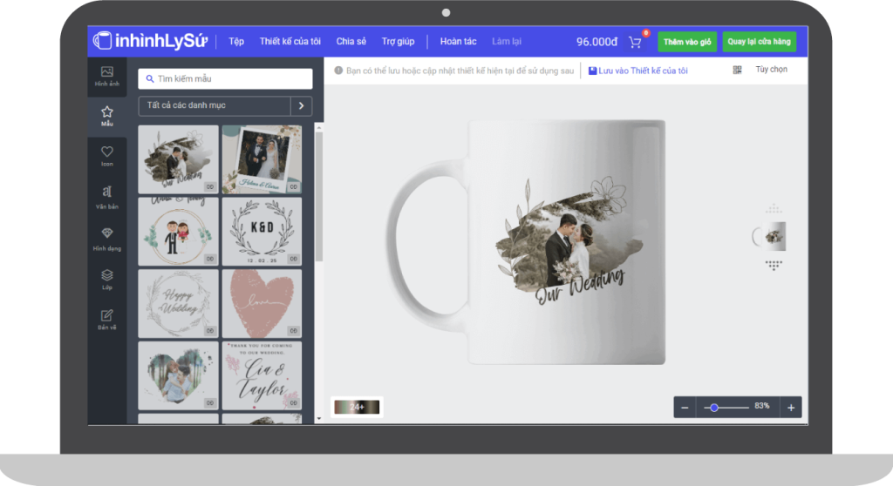Open the Lớp layers panel

106,279
